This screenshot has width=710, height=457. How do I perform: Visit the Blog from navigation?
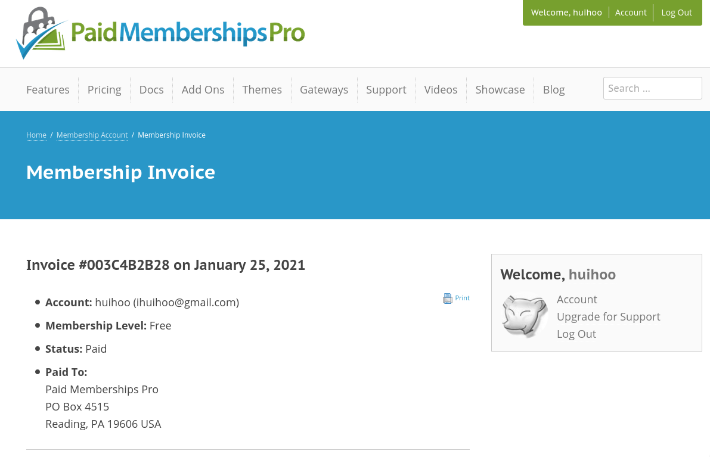pyautogui.click(x=553, y=89)
